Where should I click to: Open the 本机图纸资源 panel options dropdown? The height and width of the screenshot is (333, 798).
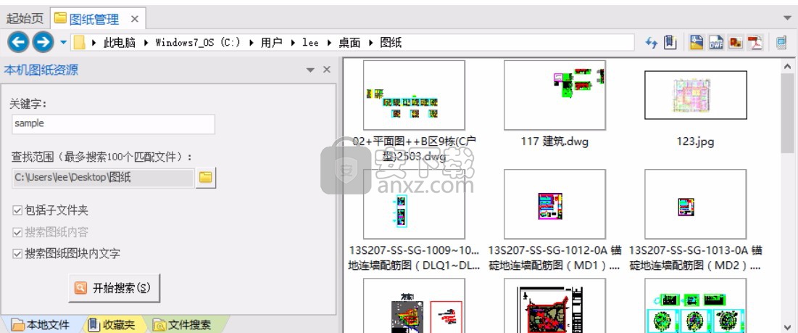pos(310,70)
